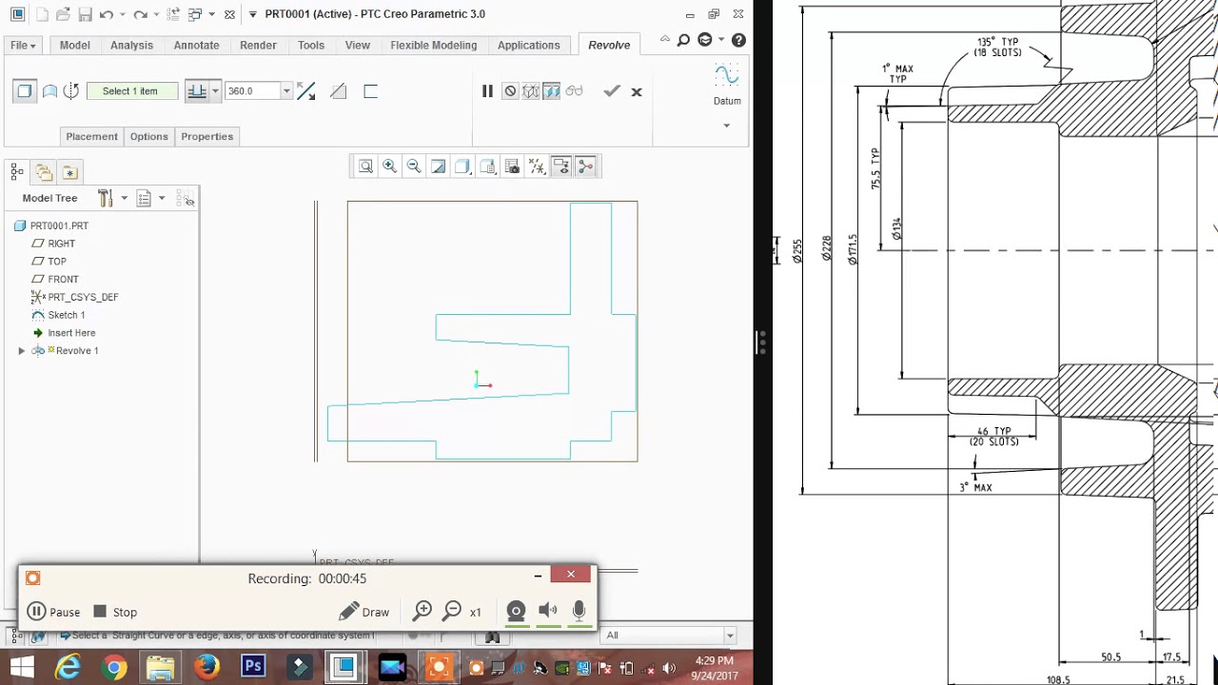Open the Datum Display Filters icon

coord(537,166)
